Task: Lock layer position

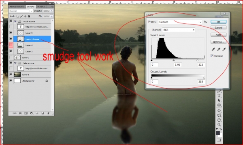Action: 25,16
